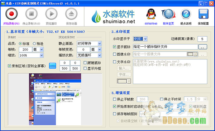Open the QQ penguin contact icon
This screenshot has height=131, width=215.
click(x=151, y=14)
